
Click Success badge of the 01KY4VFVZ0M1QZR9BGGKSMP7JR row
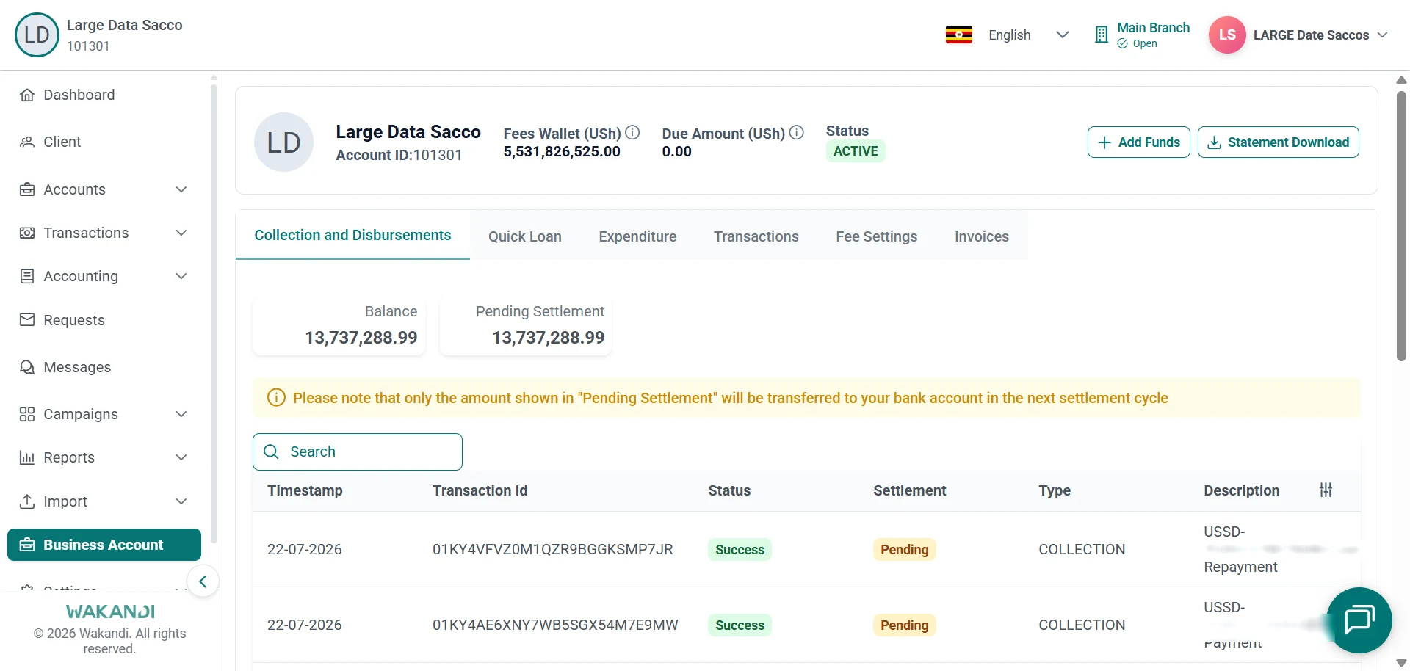(740, 549)
